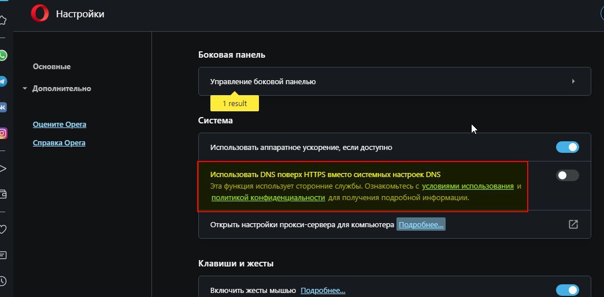Viewport: 604px width, 297px height.
Task: Open the Справка Opera link
Action: [x=59, y=143]
